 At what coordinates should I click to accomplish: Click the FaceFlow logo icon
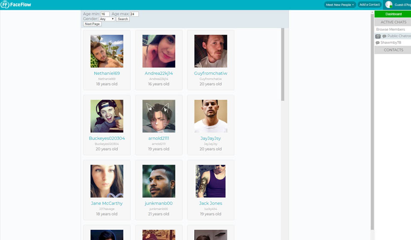[x=5, y=5]
